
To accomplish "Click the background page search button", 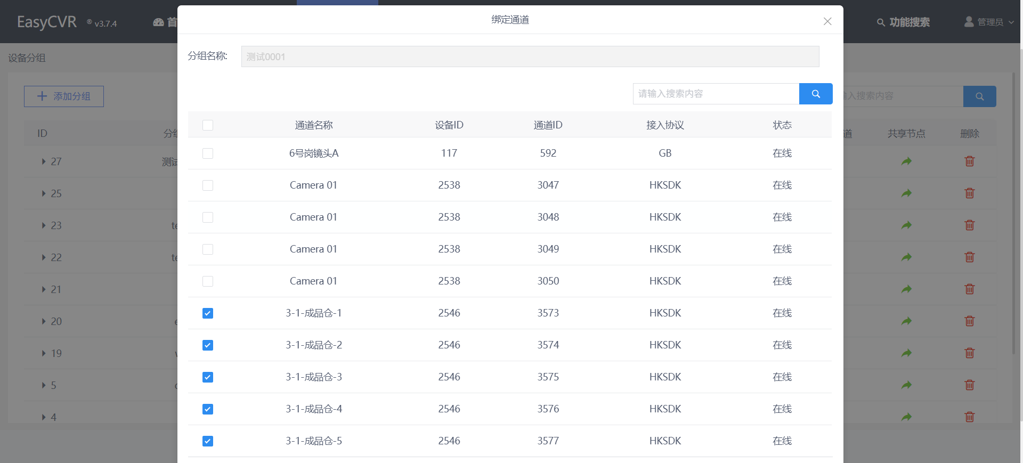I will [979, 96].
